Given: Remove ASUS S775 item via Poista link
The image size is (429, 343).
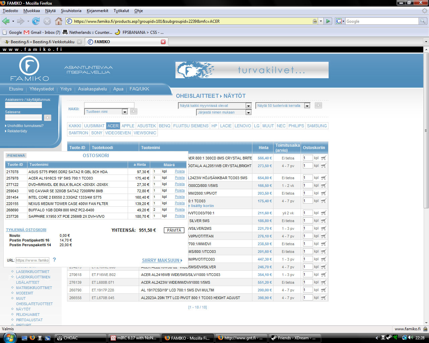Looking at the screenshot, I should (x=180, y=171).
